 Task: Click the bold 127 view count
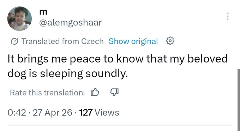tap(86, 112)
